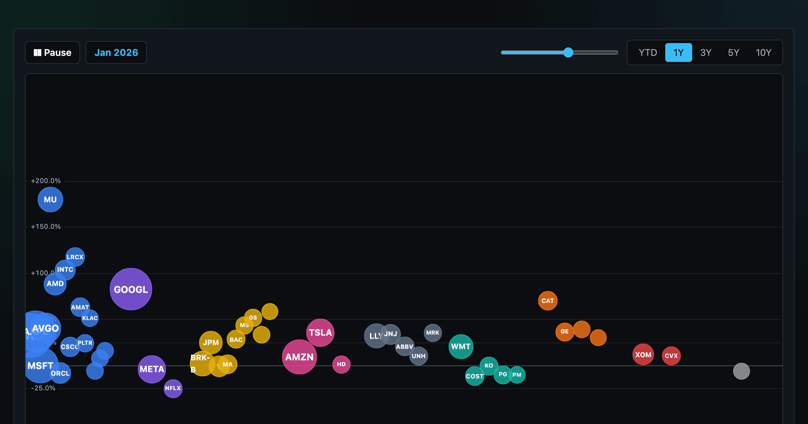Click the PM bubble
The height and width of the screenshot is (424, 808).
point(517,375)
